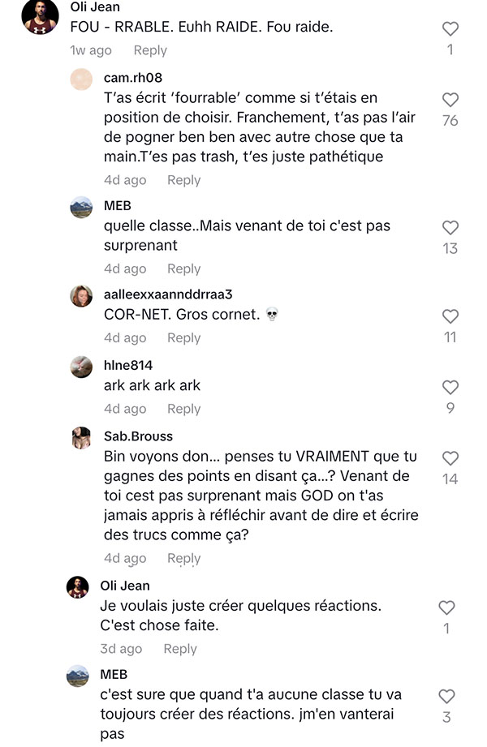The height and width of the screenshot is (747, 487).
Task: Tap heart on MEB's comment with 13 likes
Action: click(450, 227)
